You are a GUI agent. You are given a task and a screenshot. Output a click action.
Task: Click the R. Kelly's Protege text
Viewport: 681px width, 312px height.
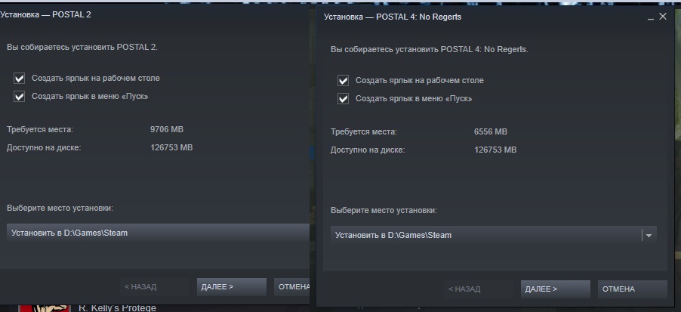(x=117, y=308)
